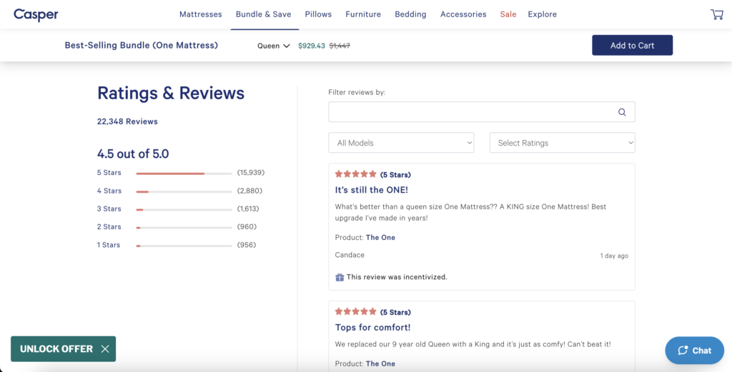Click the "1 day ago" timestamp

(614, 256)
